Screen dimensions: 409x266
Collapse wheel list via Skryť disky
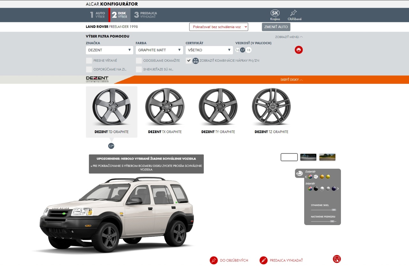pos(291,80)
